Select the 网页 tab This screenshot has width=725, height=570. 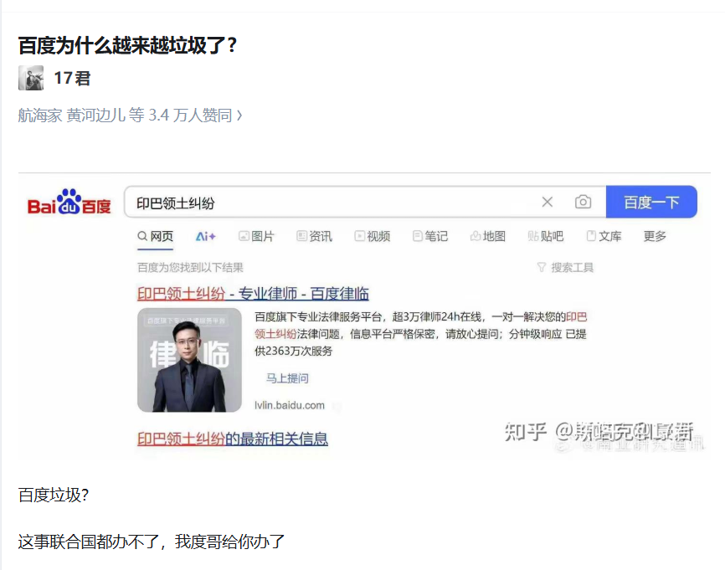[156, 236]
